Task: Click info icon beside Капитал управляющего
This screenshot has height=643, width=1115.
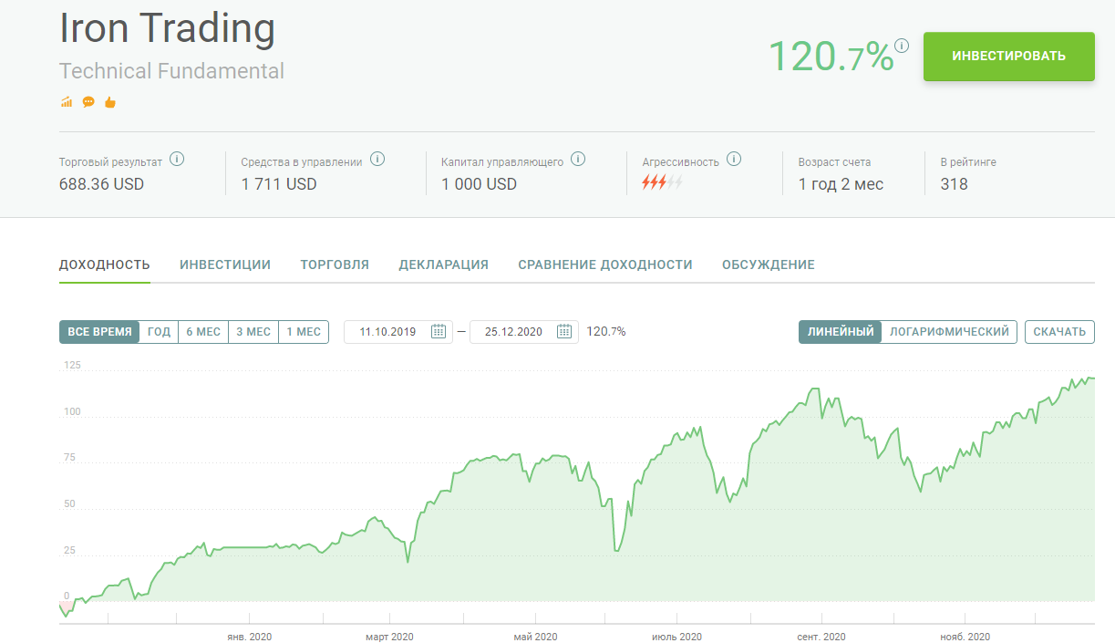Action: tap(578, 159)
